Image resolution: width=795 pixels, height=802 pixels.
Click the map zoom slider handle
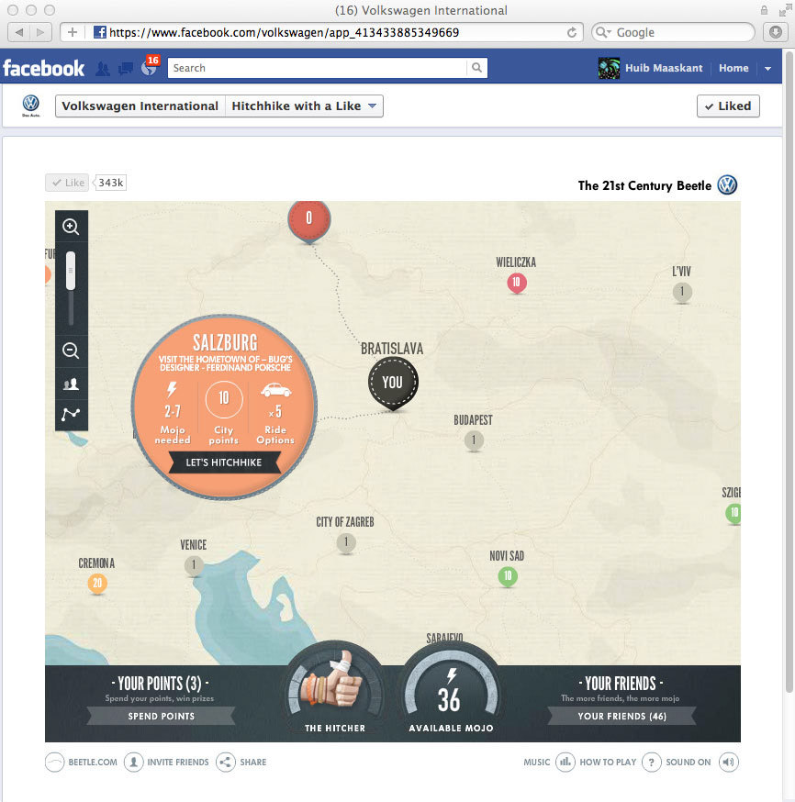click(71, 271)
